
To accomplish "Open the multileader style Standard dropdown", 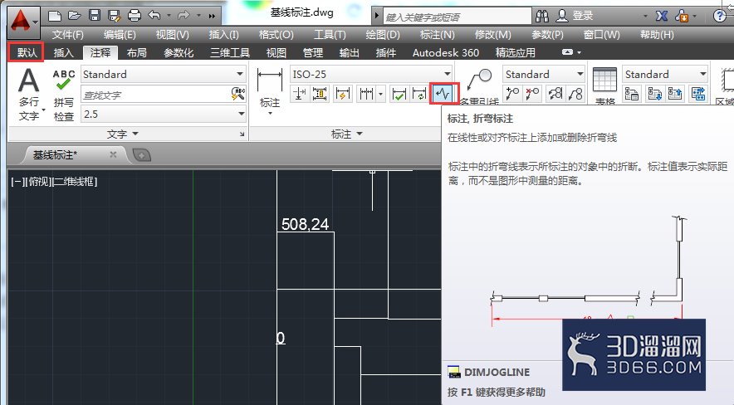I will point(544,74).
